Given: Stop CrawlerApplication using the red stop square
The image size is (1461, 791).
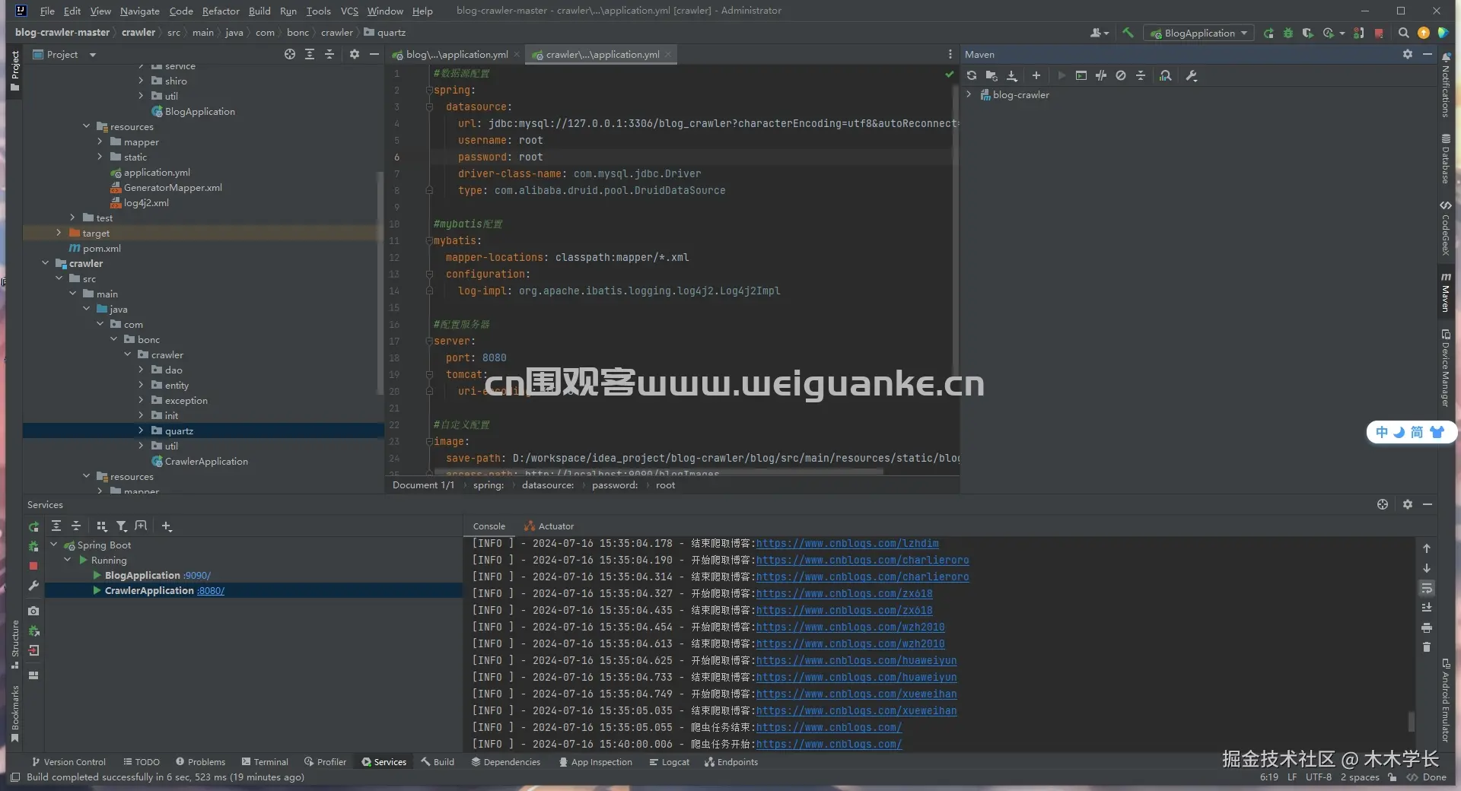Looking at the screenshot, I should pos(33,566).
